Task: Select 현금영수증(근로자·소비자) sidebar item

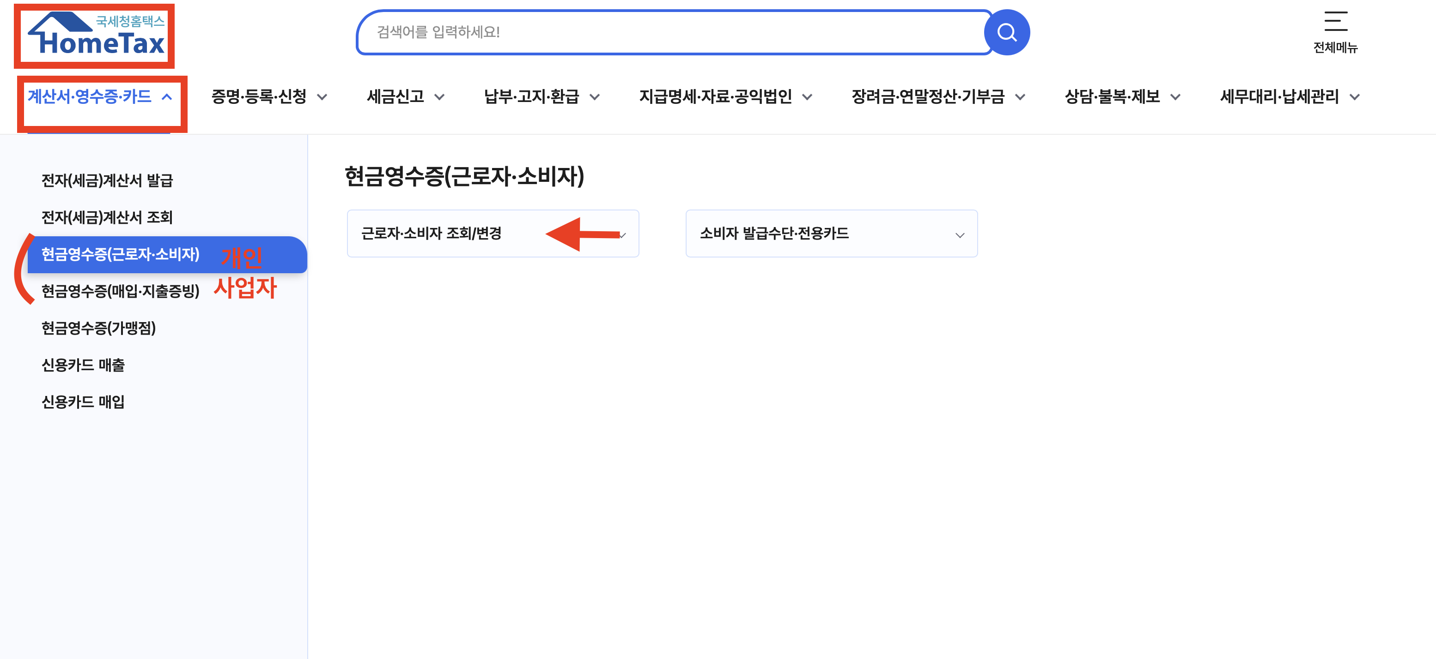Action: point(121,254)
